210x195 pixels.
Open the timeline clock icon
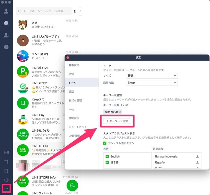point(6,47)
